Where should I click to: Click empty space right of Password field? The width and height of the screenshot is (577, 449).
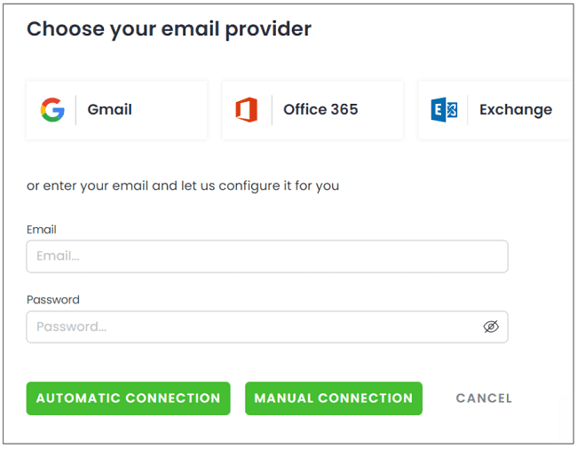click(x=541, y=327)
